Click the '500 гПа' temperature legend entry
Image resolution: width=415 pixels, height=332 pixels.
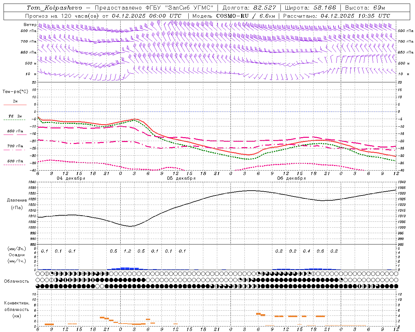pos(15,161)
